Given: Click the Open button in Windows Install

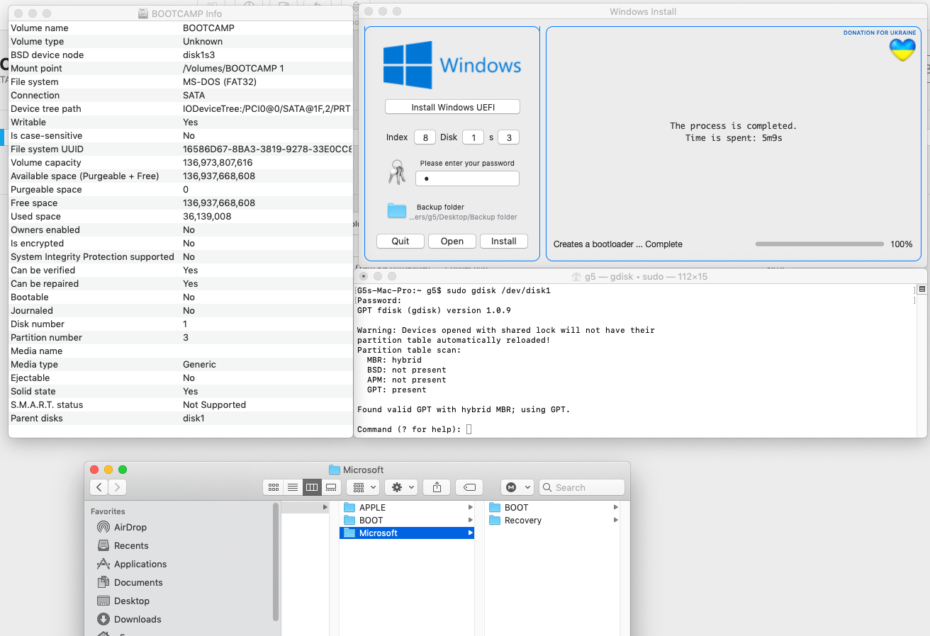Looking at the screenshot, I should (x=452, y=241).
